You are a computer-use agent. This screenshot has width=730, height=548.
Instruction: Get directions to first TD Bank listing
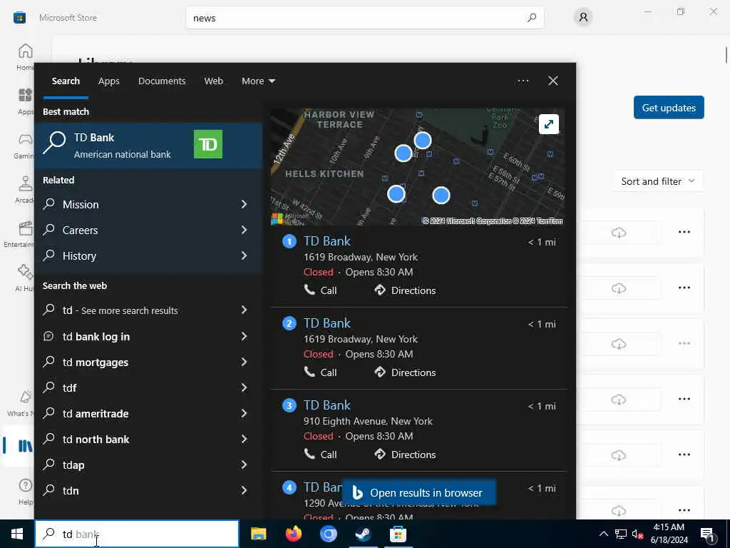point(405,290)
